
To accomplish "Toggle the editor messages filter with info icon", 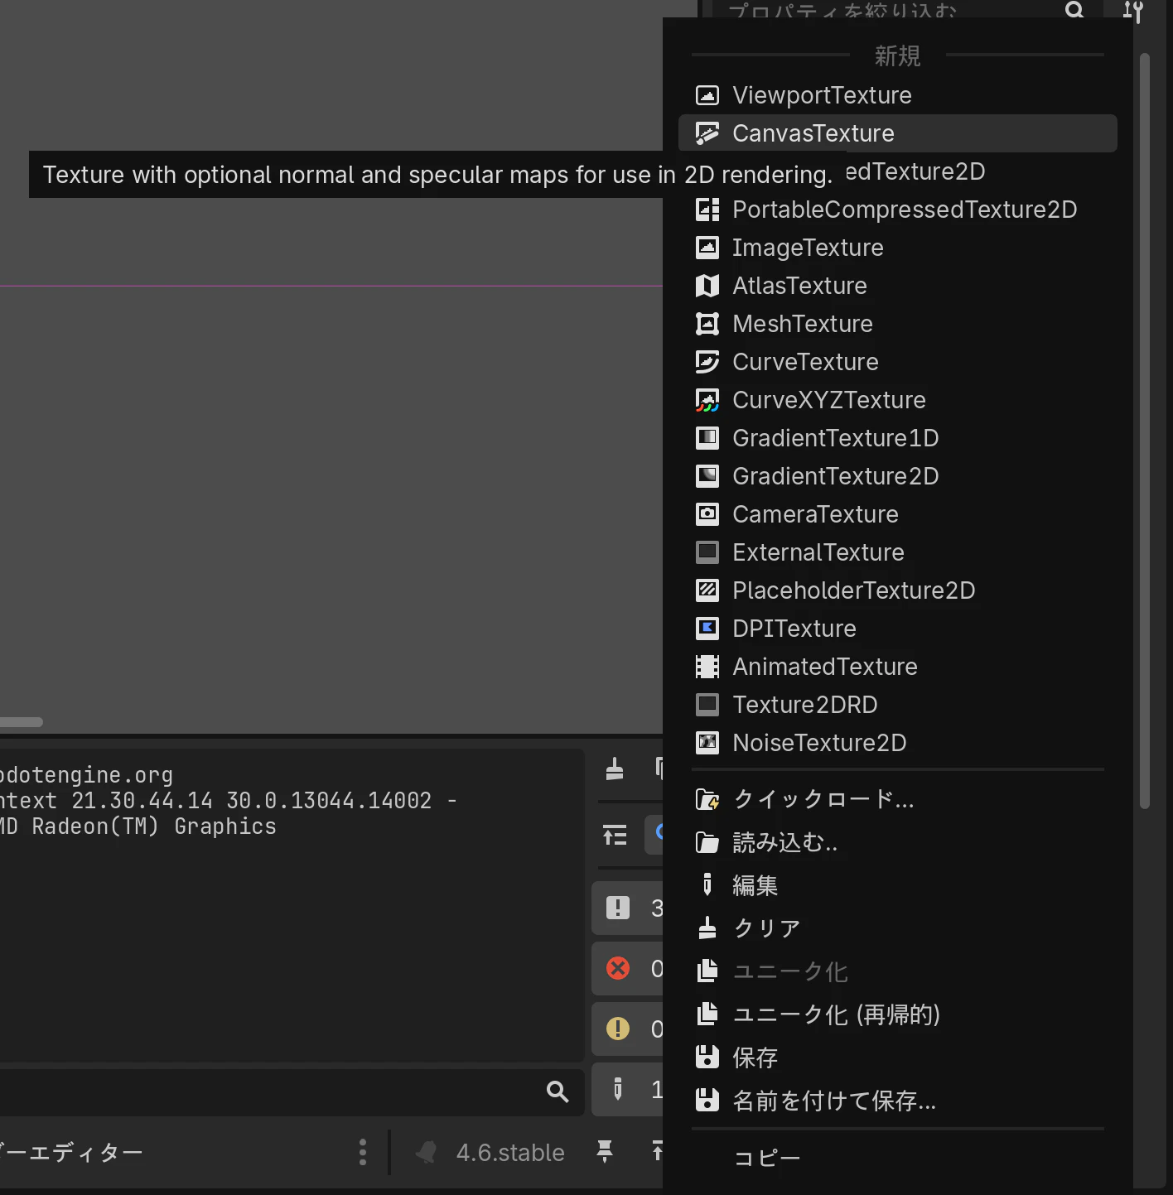I will point(628,1089).
